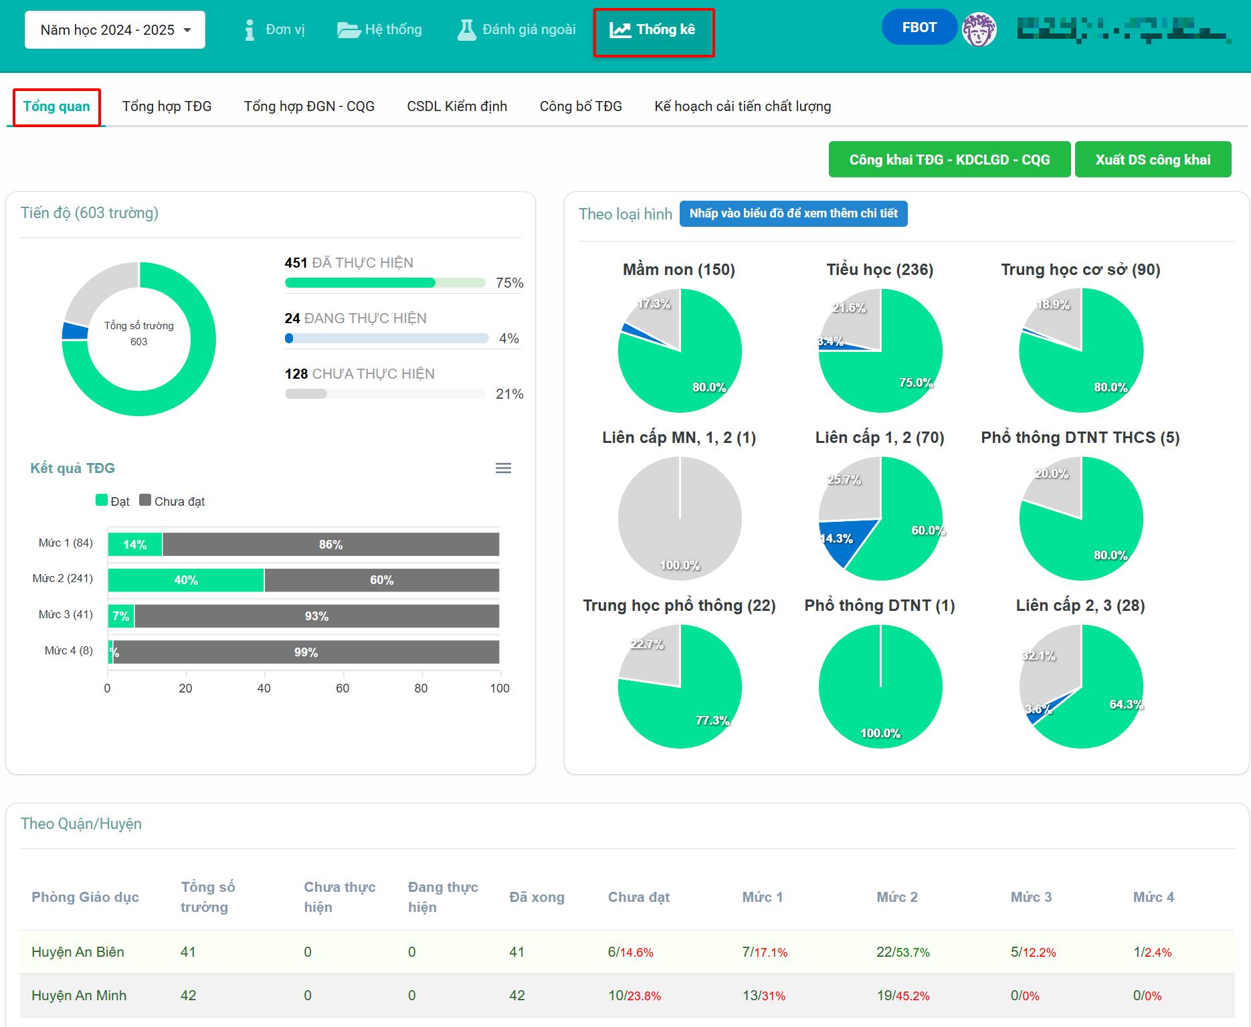Click the Mức 2 green Đạt bar
The image size is (1251, 1027).
pyautogui.click(x=186, y=580)
